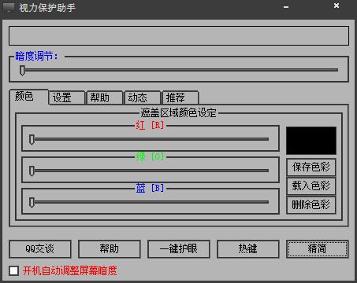This screenshot has height=283, width=357.
Task: Click the 绿 [G] label text
Action: [150, 157]
